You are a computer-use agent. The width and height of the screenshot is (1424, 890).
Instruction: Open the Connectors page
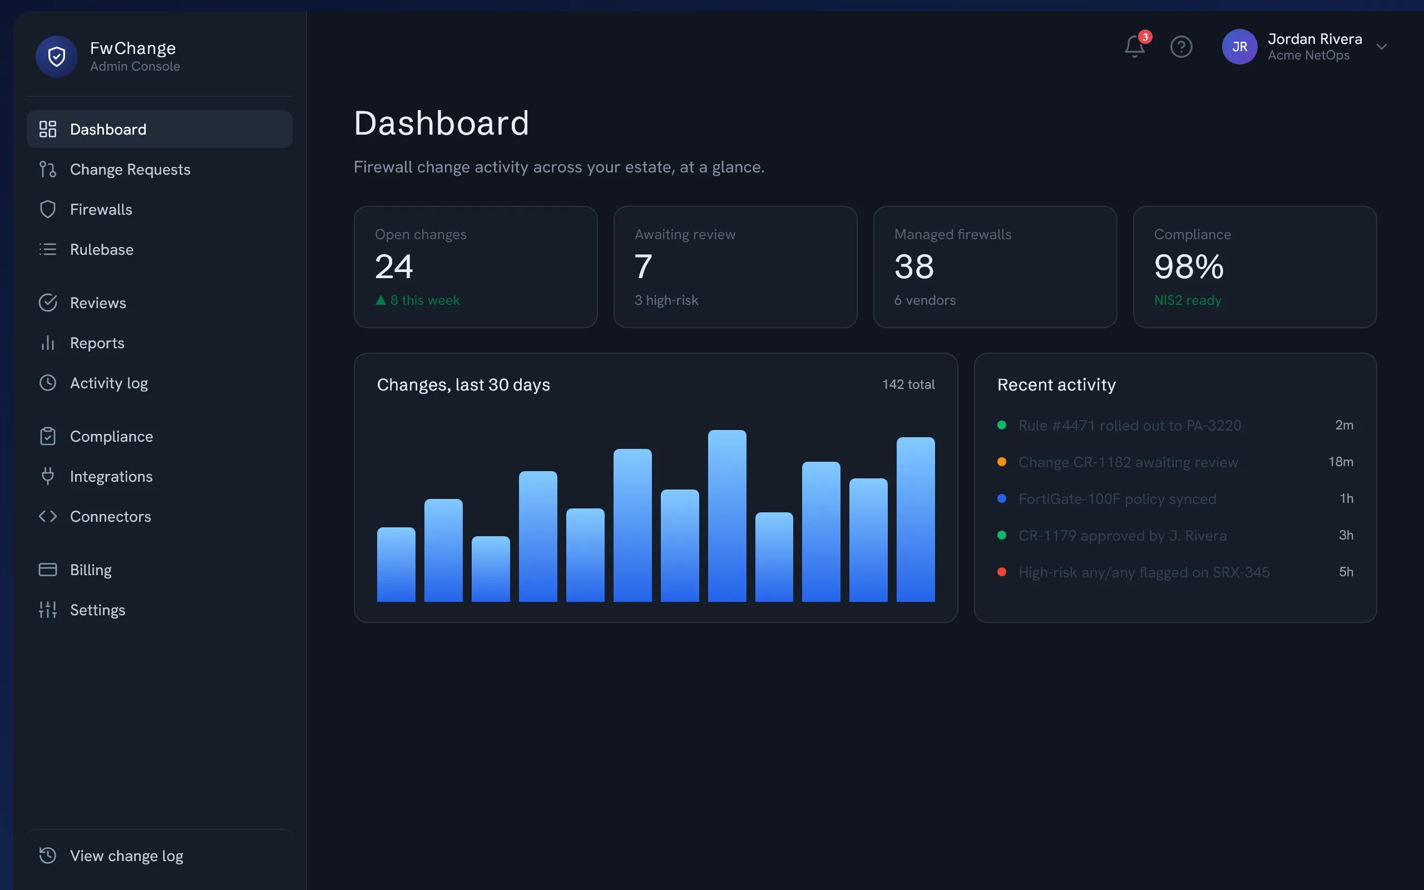160,516
